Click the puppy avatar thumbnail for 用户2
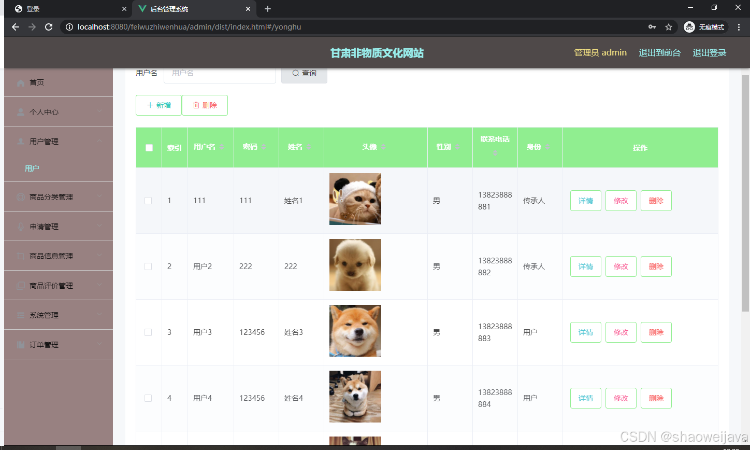 coord(355,265)
